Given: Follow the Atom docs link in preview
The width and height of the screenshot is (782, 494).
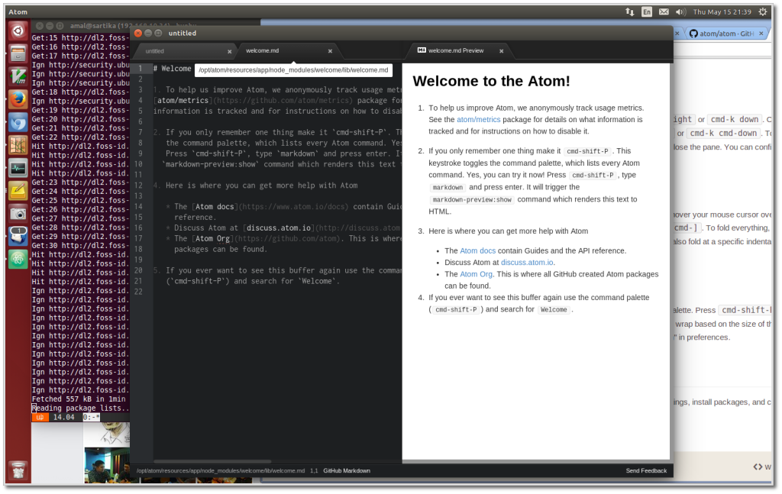Looking at the screenshot, I should 478,250.
